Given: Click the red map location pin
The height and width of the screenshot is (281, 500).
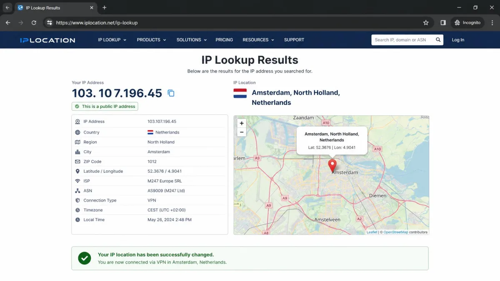Looking at the screenshot, I should pos(332,166).
